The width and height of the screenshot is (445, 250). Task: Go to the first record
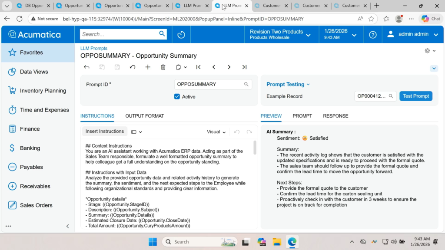(x=199, y=67)
